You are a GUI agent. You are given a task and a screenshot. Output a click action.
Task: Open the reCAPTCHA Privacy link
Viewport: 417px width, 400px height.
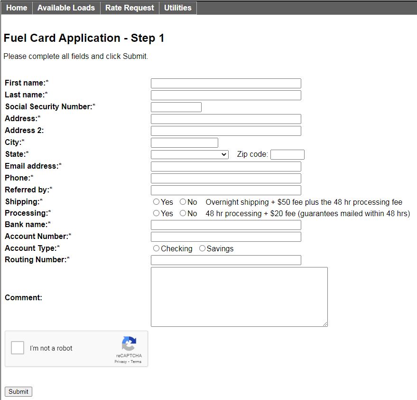tap(120, 362)
